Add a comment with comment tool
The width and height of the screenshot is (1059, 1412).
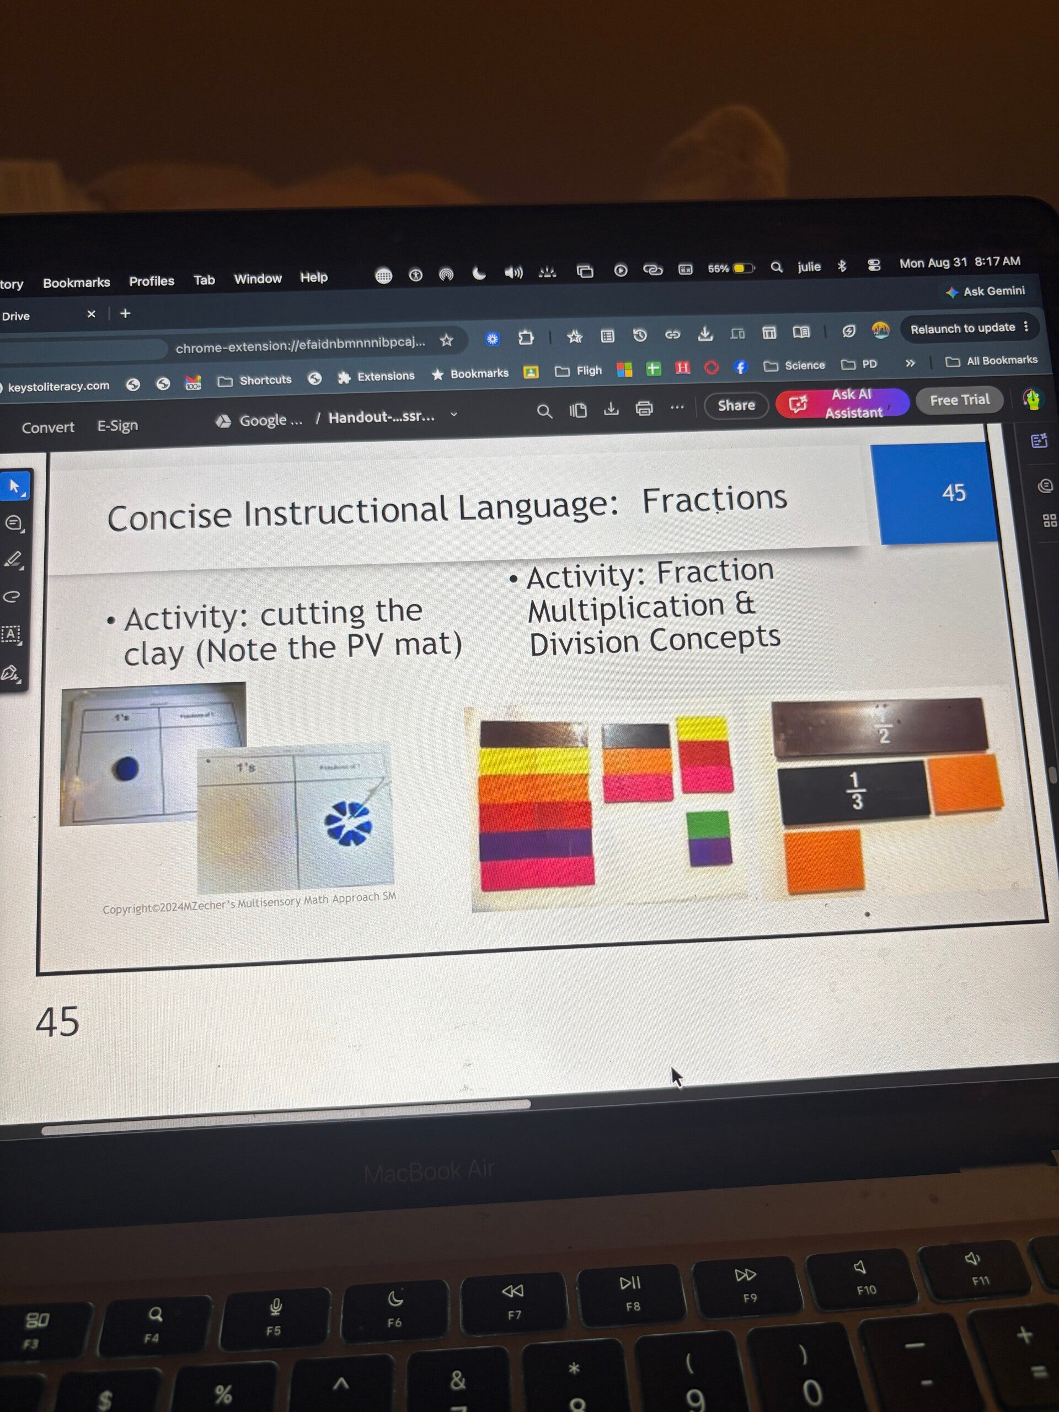tap(13, 524)
